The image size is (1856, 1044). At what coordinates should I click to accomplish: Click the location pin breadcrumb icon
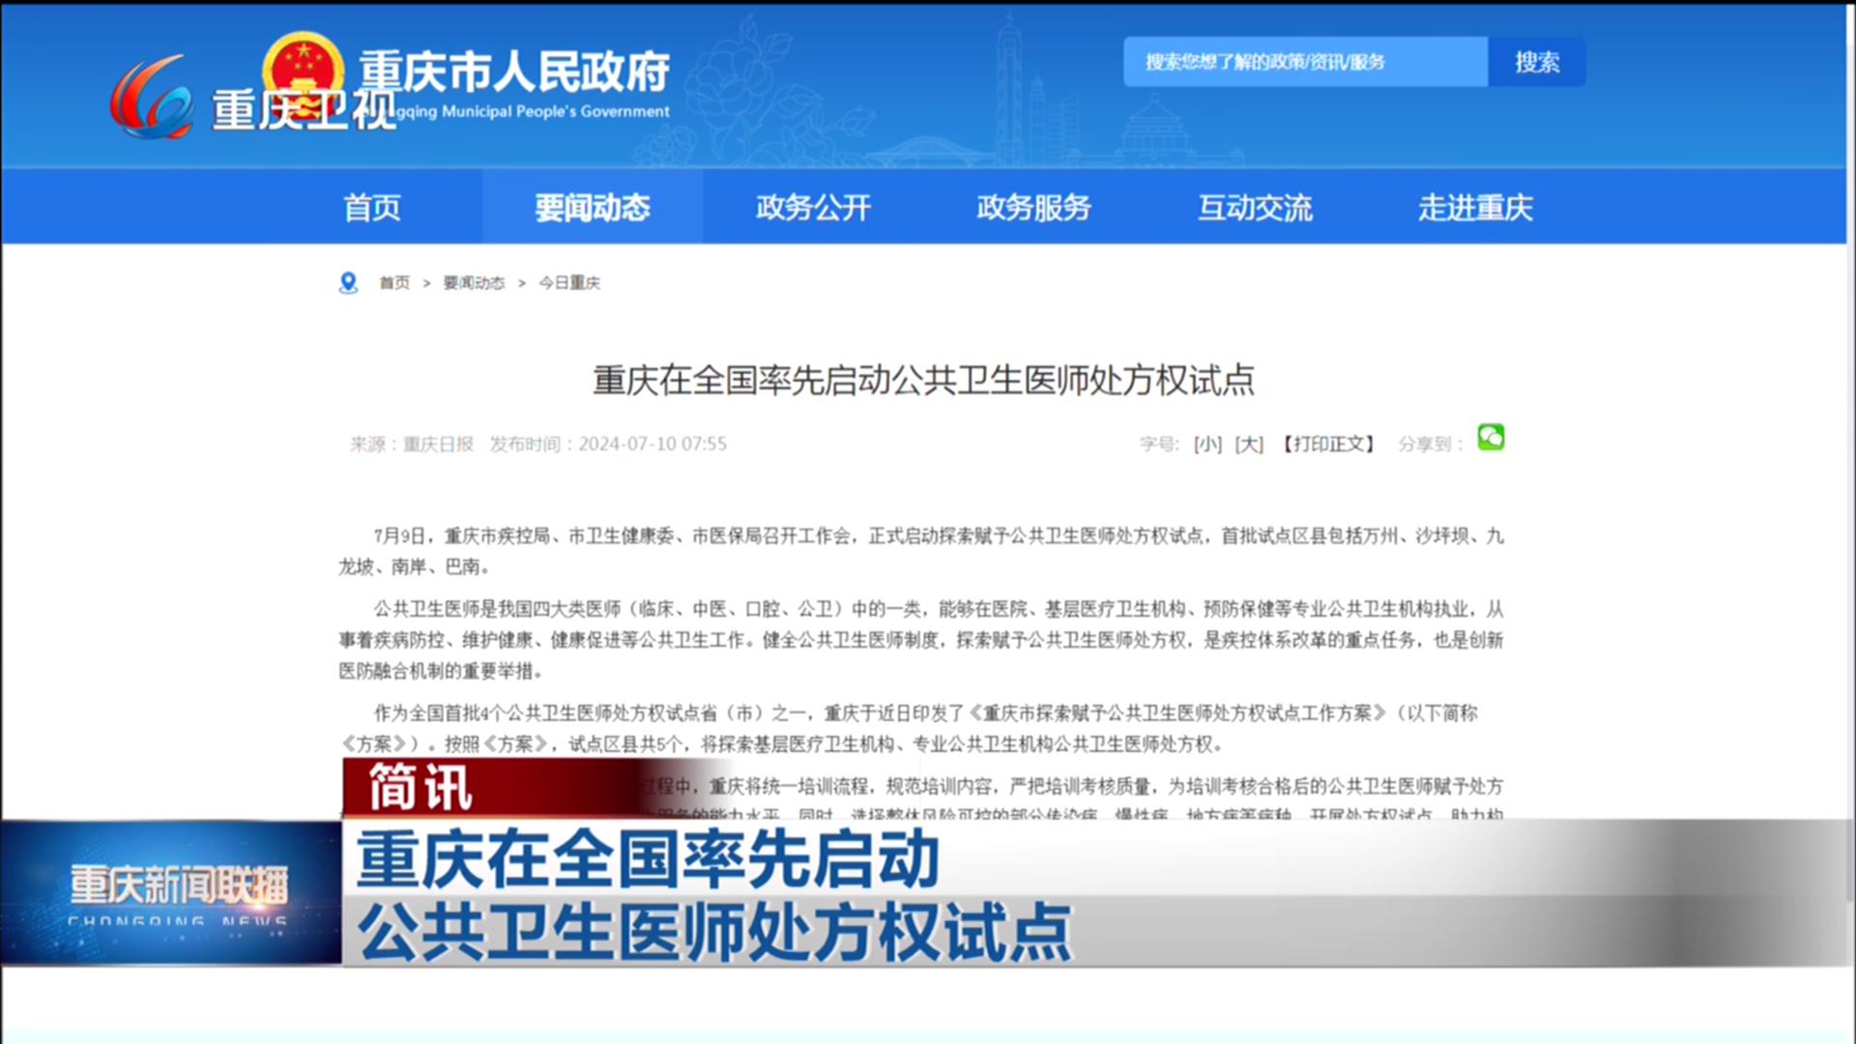pos(349,282)
